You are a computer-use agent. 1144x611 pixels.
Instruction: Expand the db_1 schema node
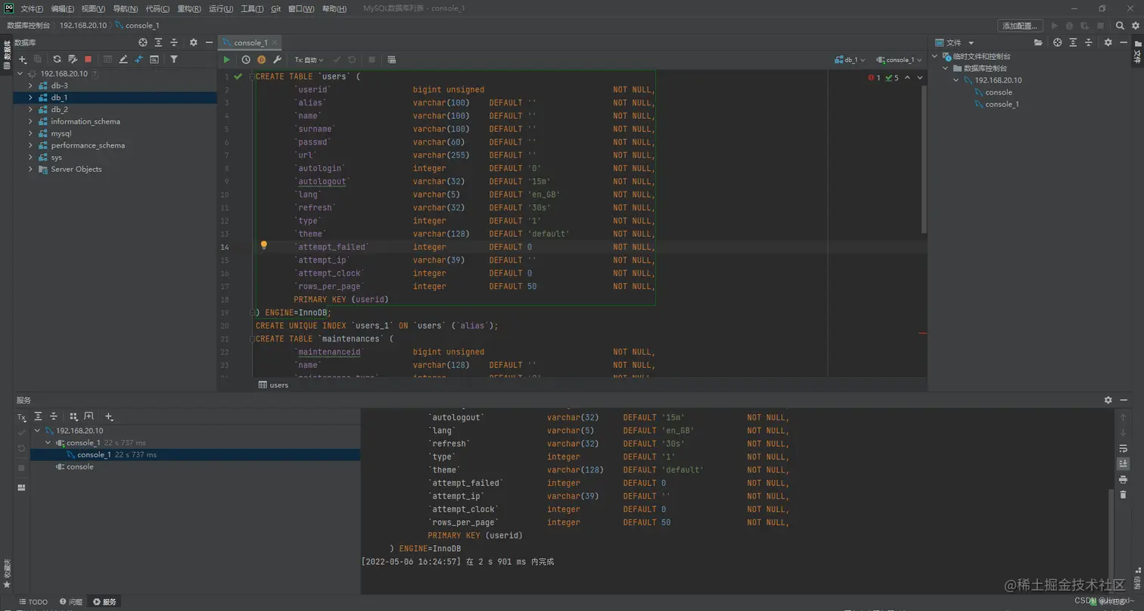click(30, 98)
